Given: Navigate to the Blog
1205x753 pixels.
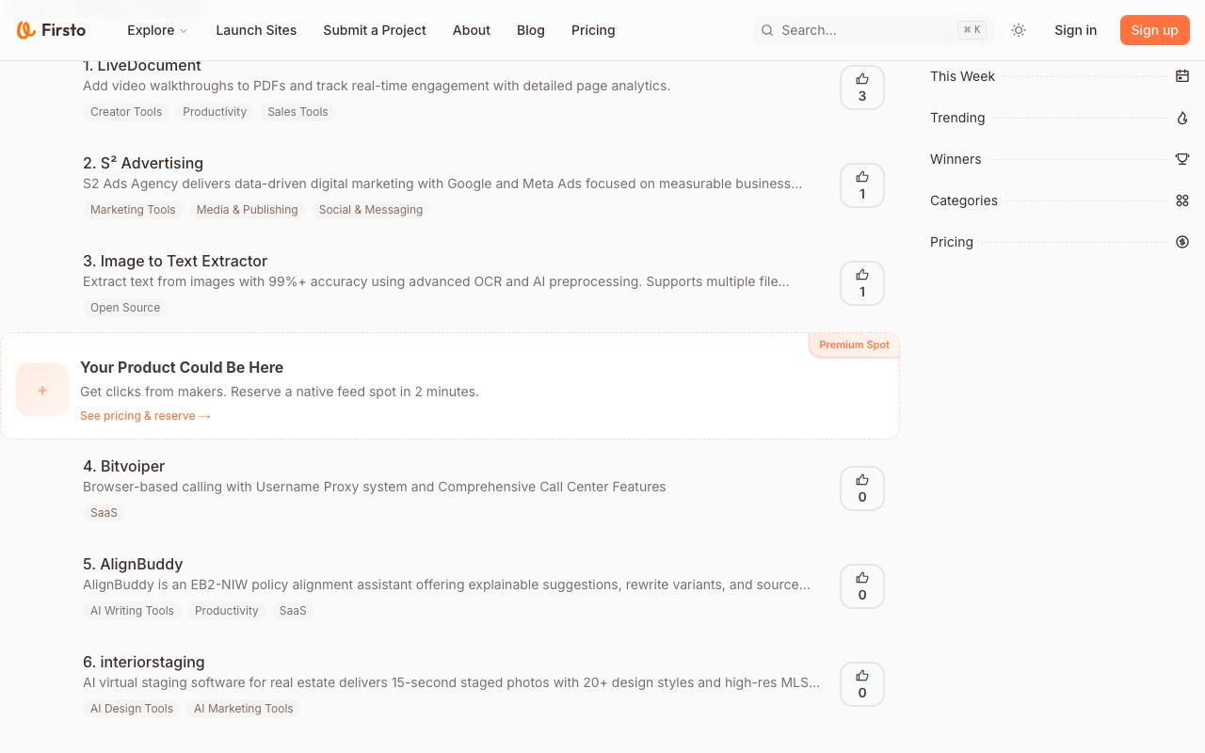Looking at the screenshot, I should [x=531, y=30].
